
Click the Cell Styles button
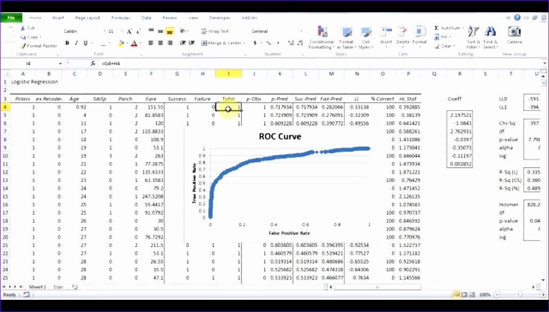366,37
